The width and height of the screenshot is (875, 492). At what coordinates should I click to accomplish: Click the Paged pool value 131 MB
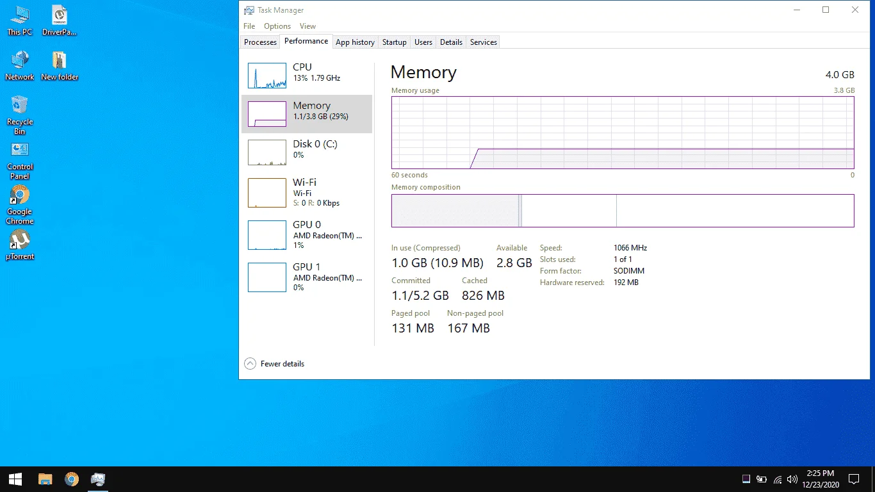click(x=413, y=328)
